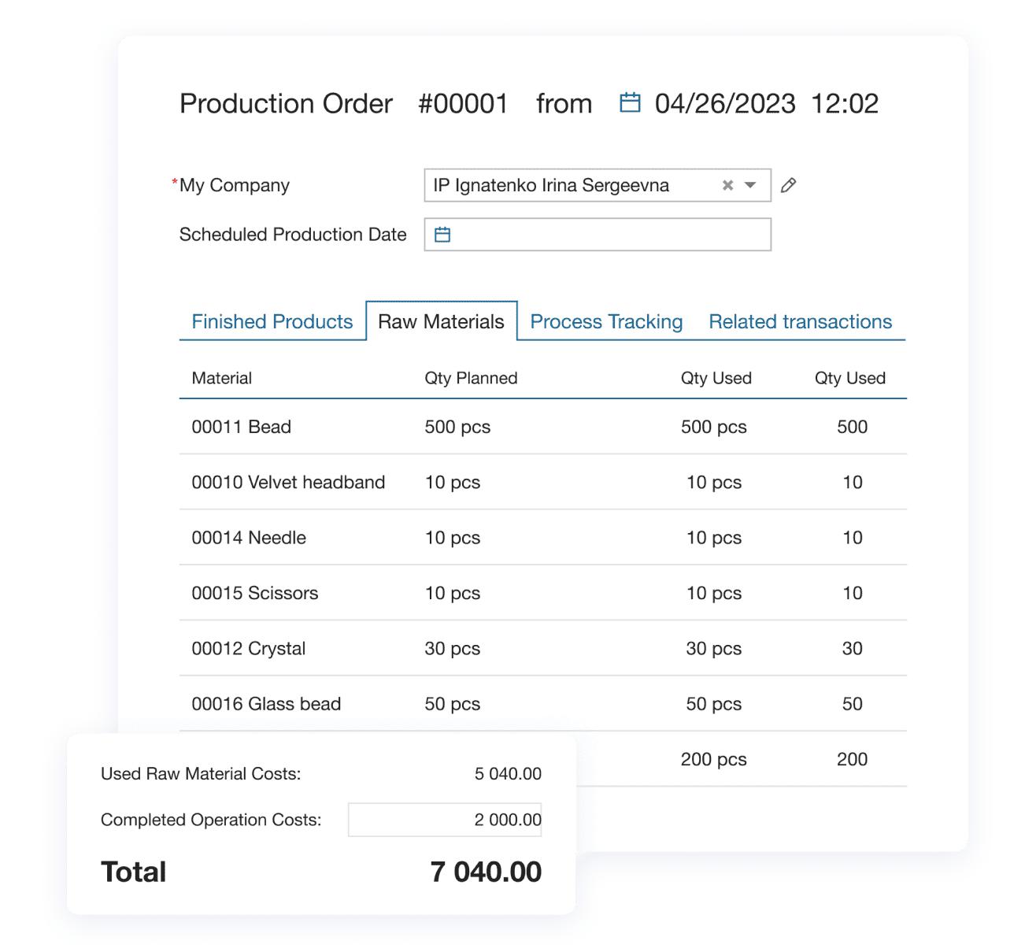Click the Material column header

tap(222, 378)
